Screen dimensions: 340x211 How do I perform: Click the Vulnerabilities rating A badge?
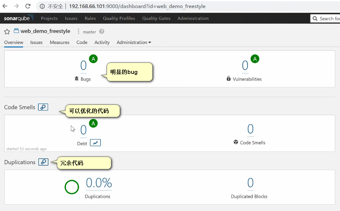255,59
